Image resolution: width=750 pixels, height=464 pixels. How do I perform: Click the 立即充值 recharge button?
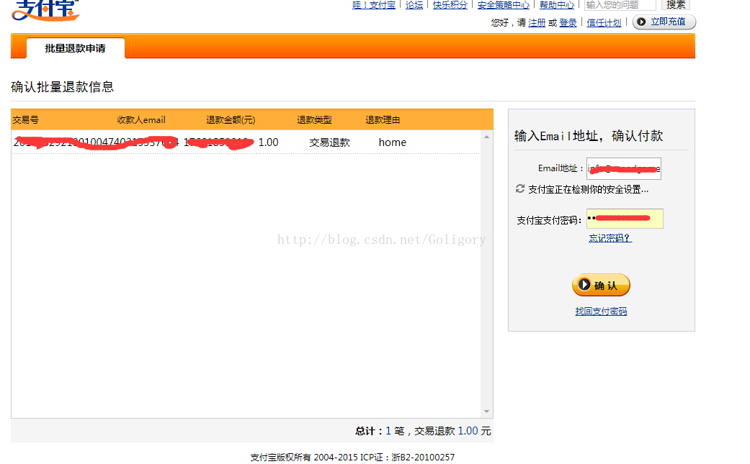pyautogui.click(x=664, y=22)
